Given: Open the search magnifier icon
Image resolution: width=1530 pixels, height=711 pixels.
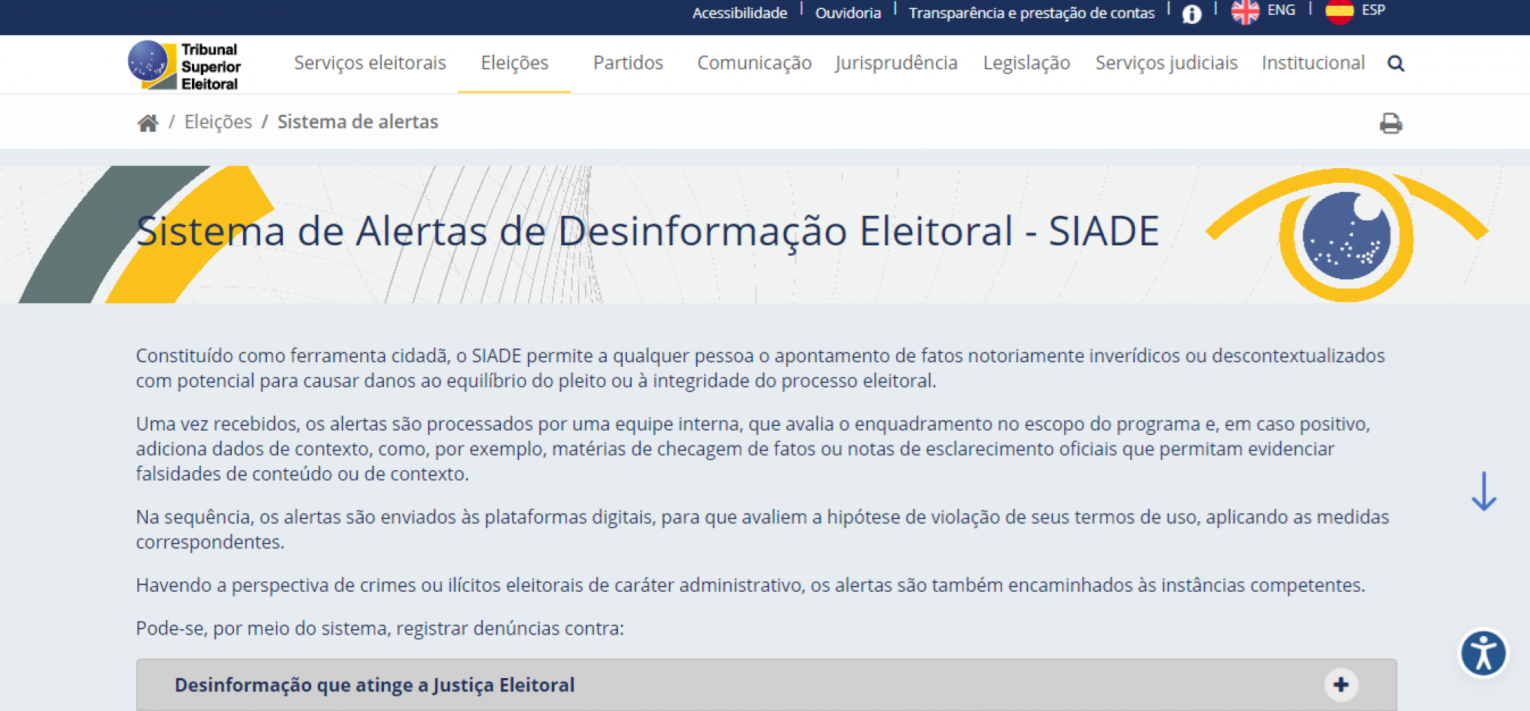Looking at the screenshot, I should [x=1396, y=64].
